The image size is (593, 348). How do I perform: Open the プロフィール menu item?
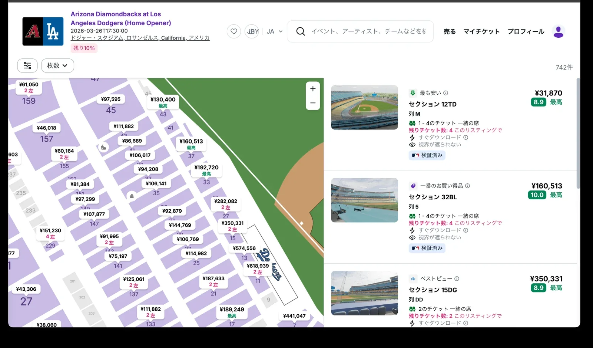click(526, 31)
